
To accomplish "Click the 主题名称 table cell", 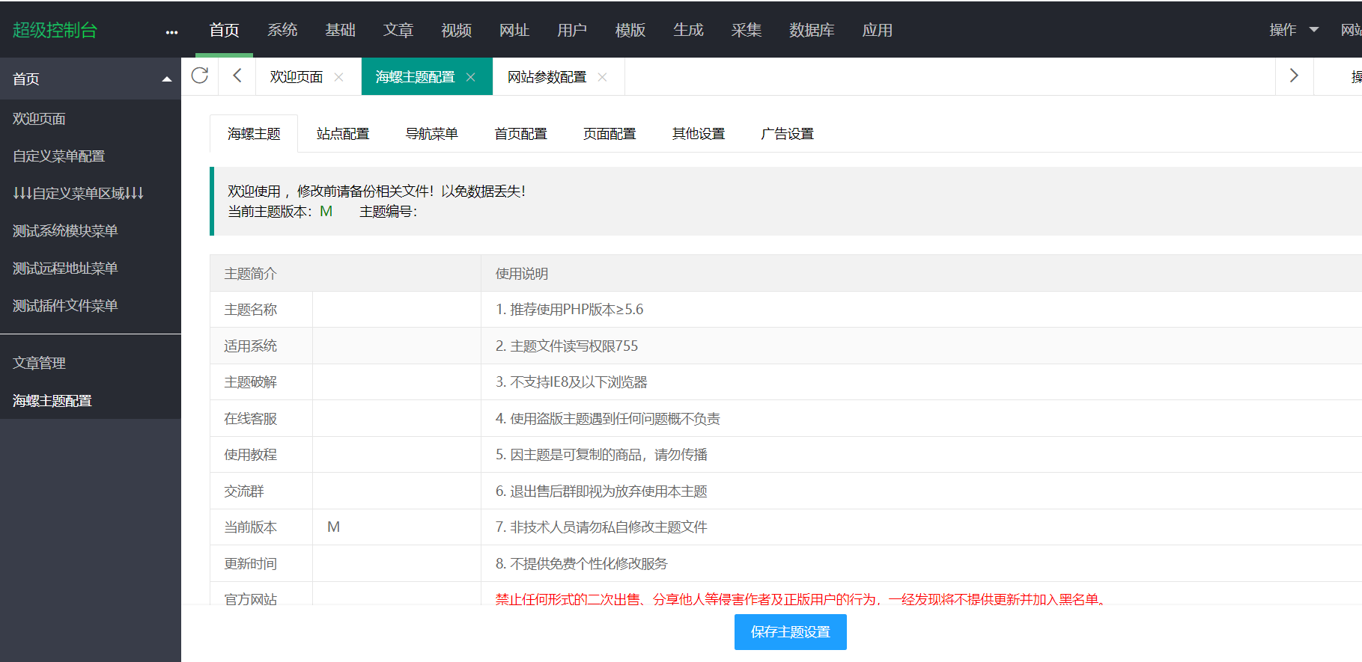I will pos(261,310).
